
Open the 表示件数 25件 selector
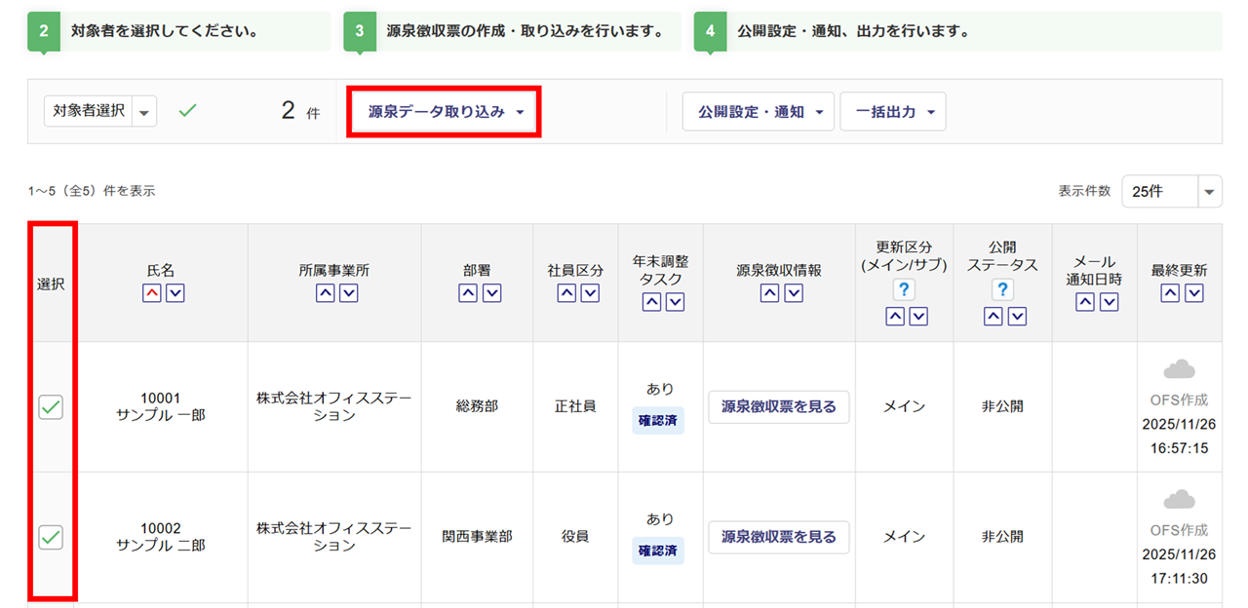[x=1171, y=191]
